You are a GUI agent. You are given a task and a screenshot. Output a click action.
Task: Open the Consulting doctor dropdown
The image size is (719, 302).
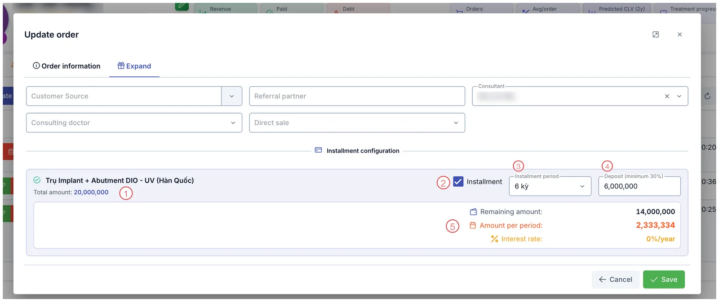pyautogui.click(x=134, y=123)
